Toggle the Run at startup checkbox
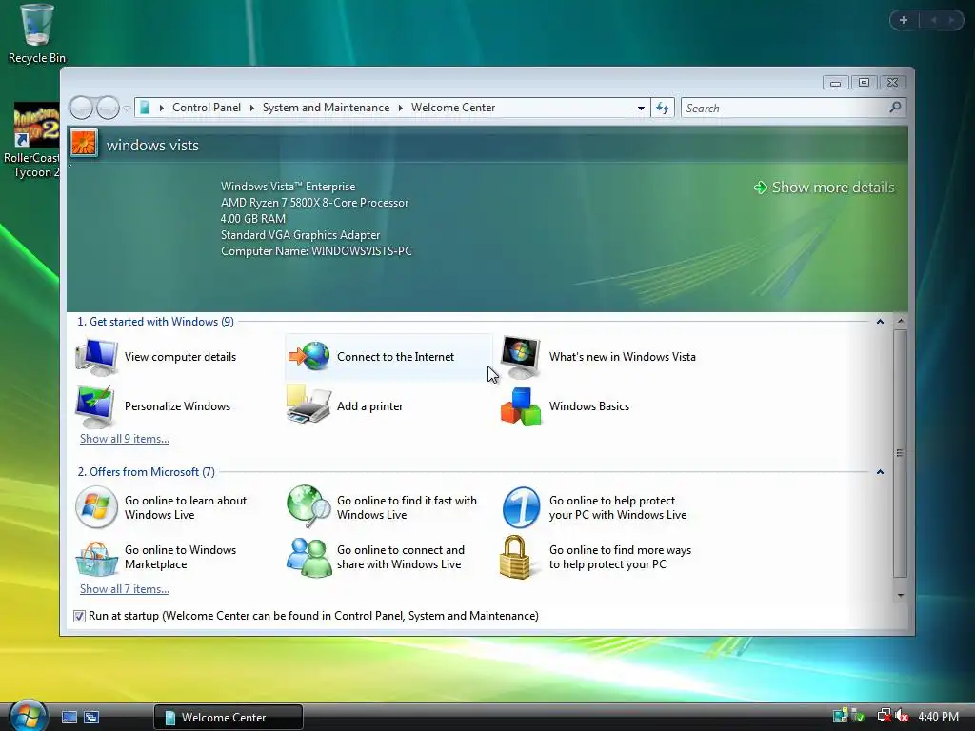The width and height of the screenshot is (975, 731). coord(79,616)
